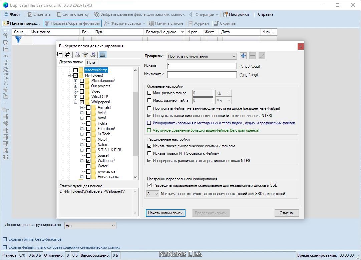
Task: Click the folder with arrow icon in sidebar
Action: (x=6, y=96)
